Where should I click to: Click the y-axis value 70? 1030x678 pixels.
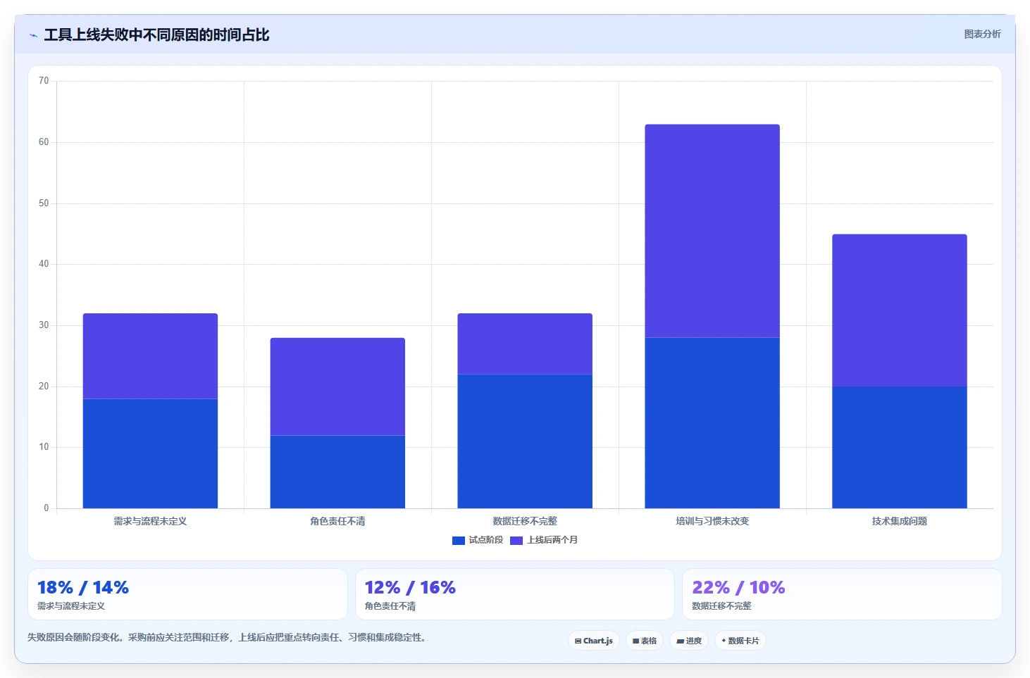[x=44, y=81]
